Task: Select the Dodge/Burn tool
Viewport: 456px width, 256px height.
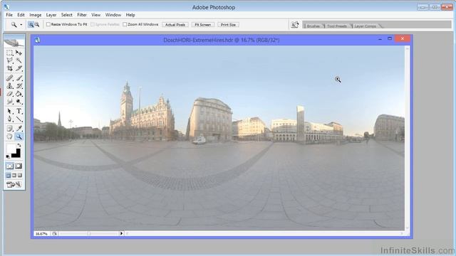Action: click(x=19, y=102)
